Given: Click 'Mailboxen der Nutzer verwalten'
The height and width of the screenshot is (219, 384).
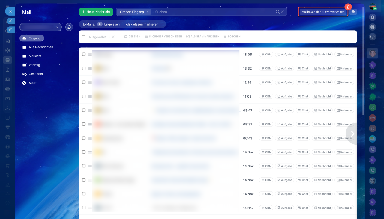Looking at the screenshot, I should 323,12.
